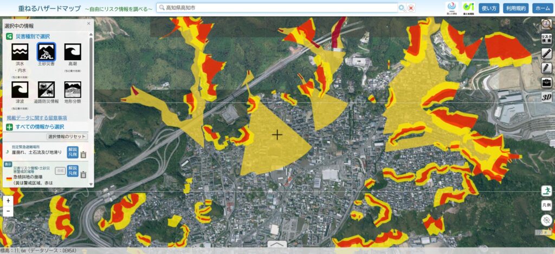Open the リスク検索 risk search panel

tap(547, 38)
